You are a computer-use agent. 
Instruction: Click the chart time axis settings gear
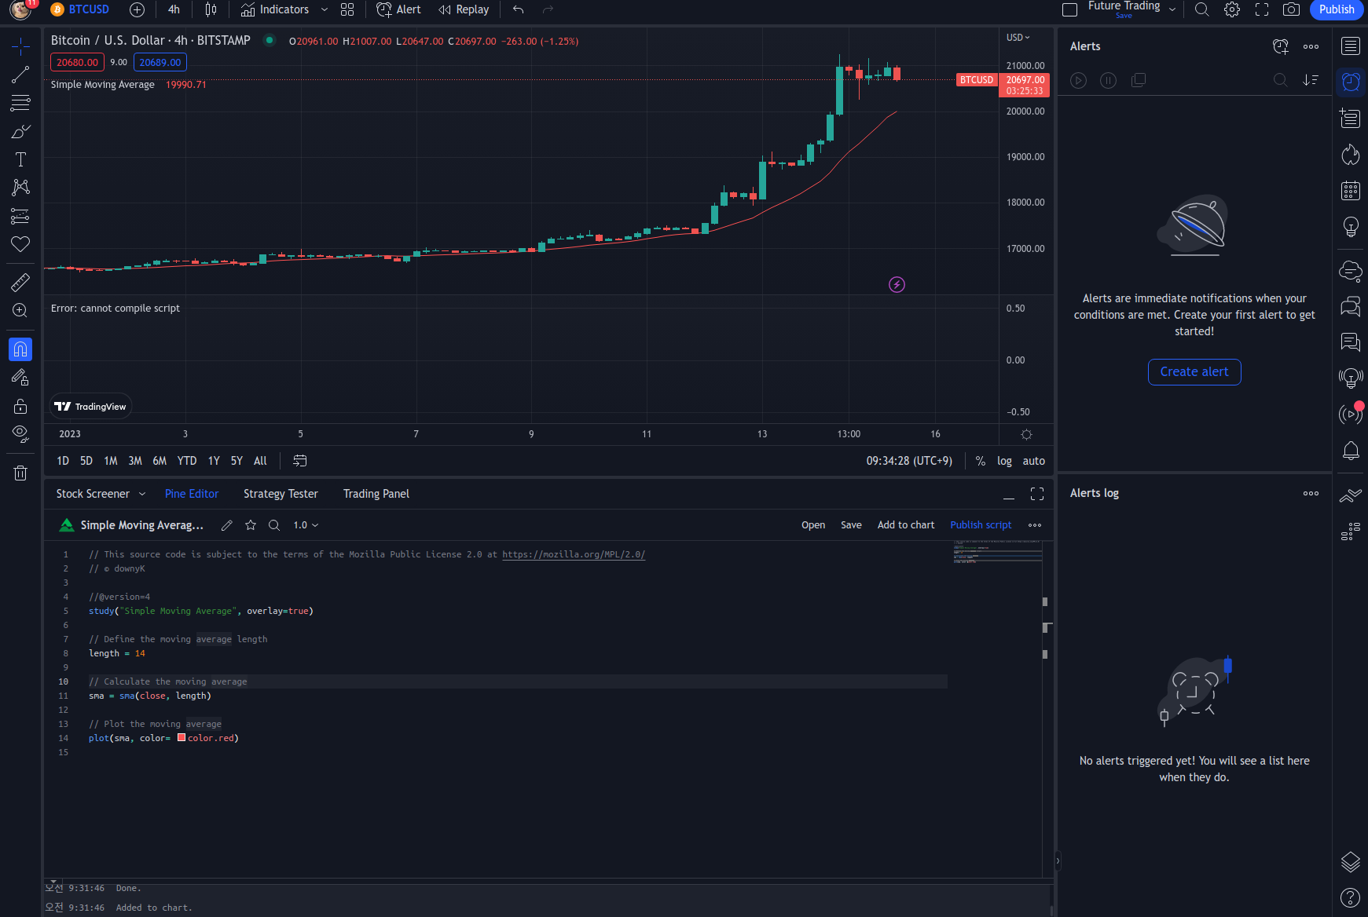pos(1026,434)
